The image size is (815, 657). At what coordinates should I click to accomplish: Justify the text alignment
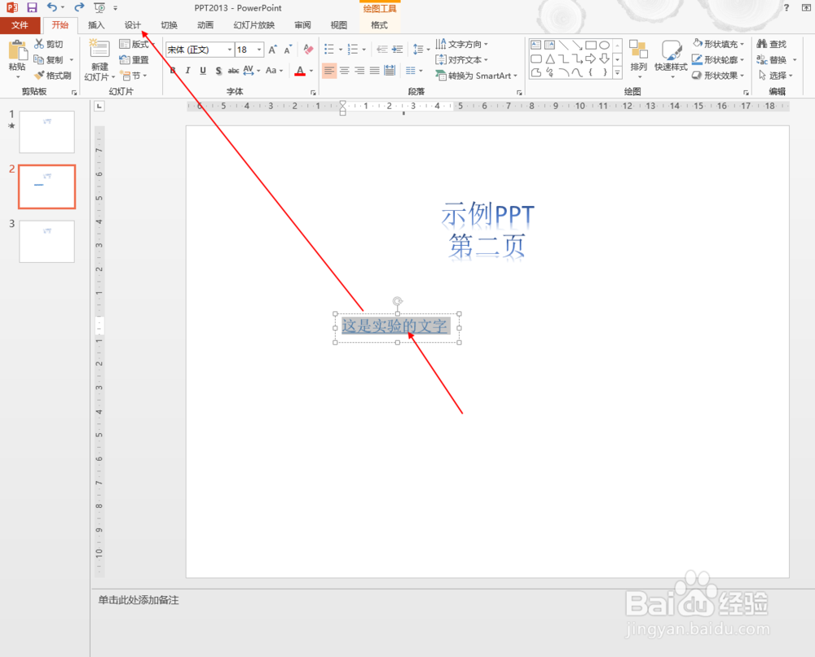pos(375,70)
